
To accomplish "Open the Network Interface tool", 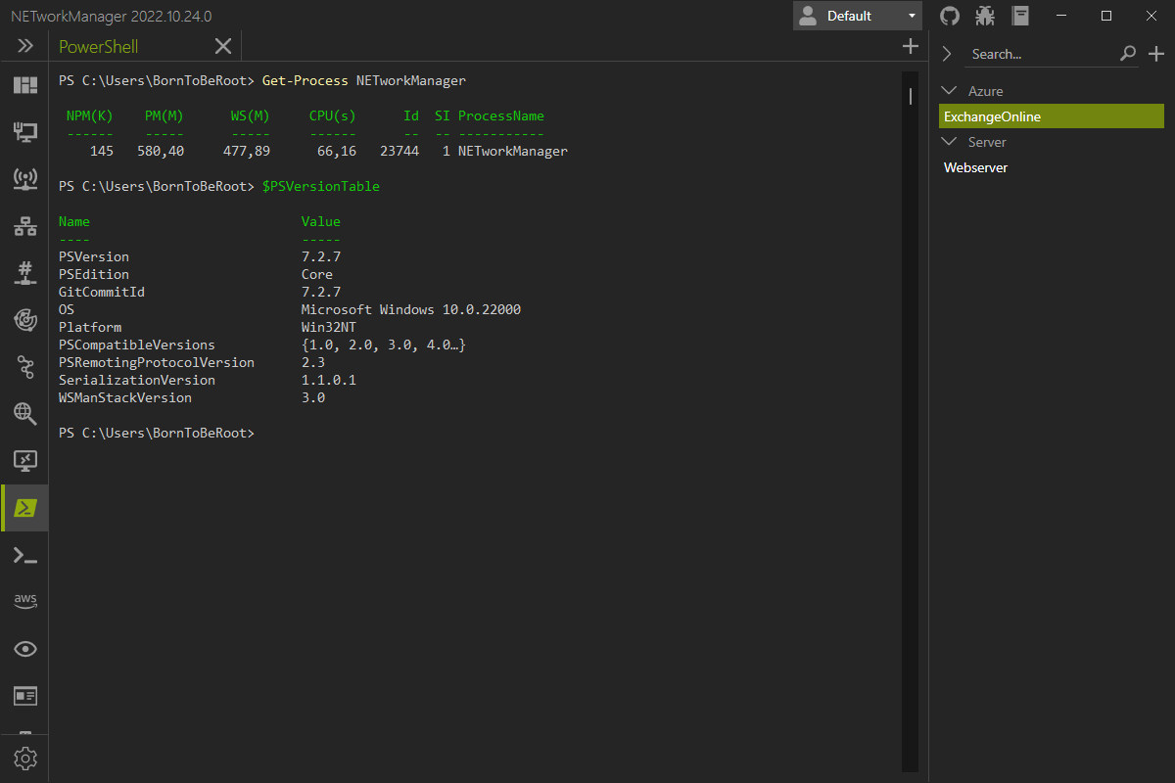I will [24, 131].
